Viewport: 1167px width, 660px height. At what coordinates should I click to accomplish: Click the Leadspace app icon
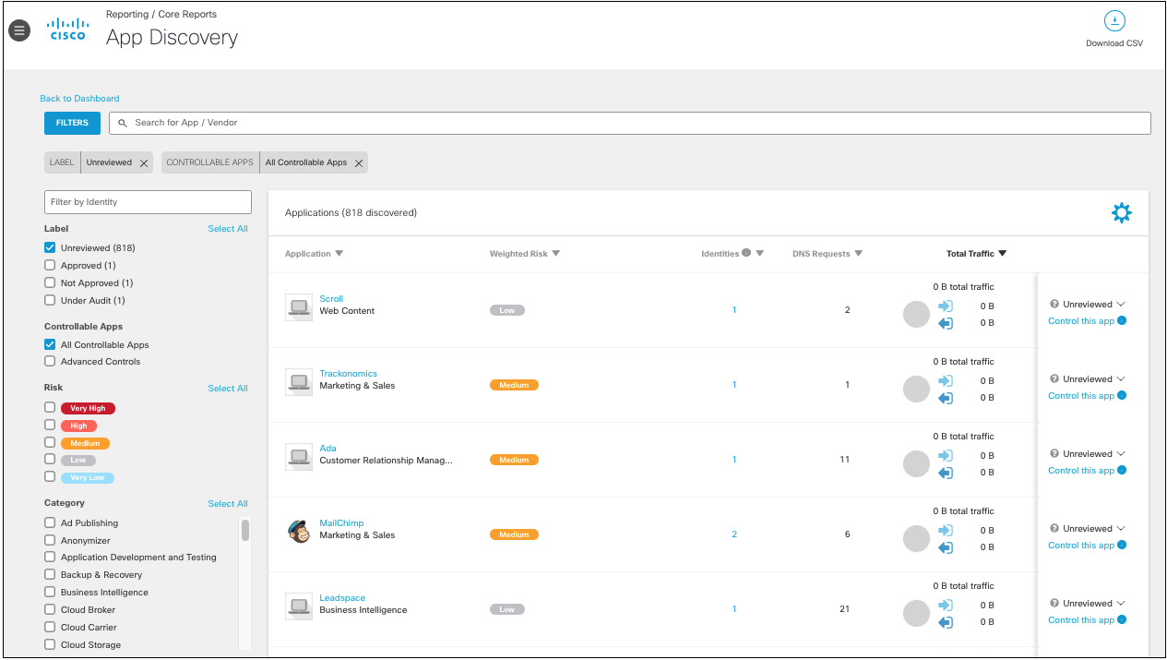tap(299, 606)
